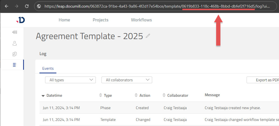Click the pencil icon to rename template

pos(148,36)
